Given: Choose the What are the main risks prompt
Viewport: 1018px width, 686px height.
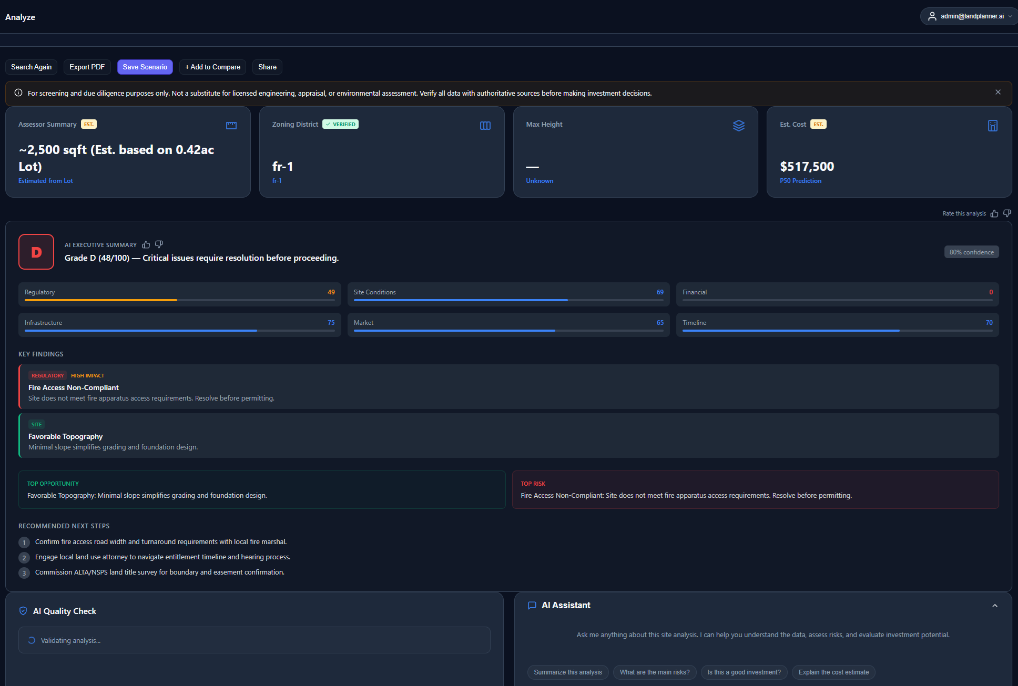Looking at the screenshot, I should 655,672.
